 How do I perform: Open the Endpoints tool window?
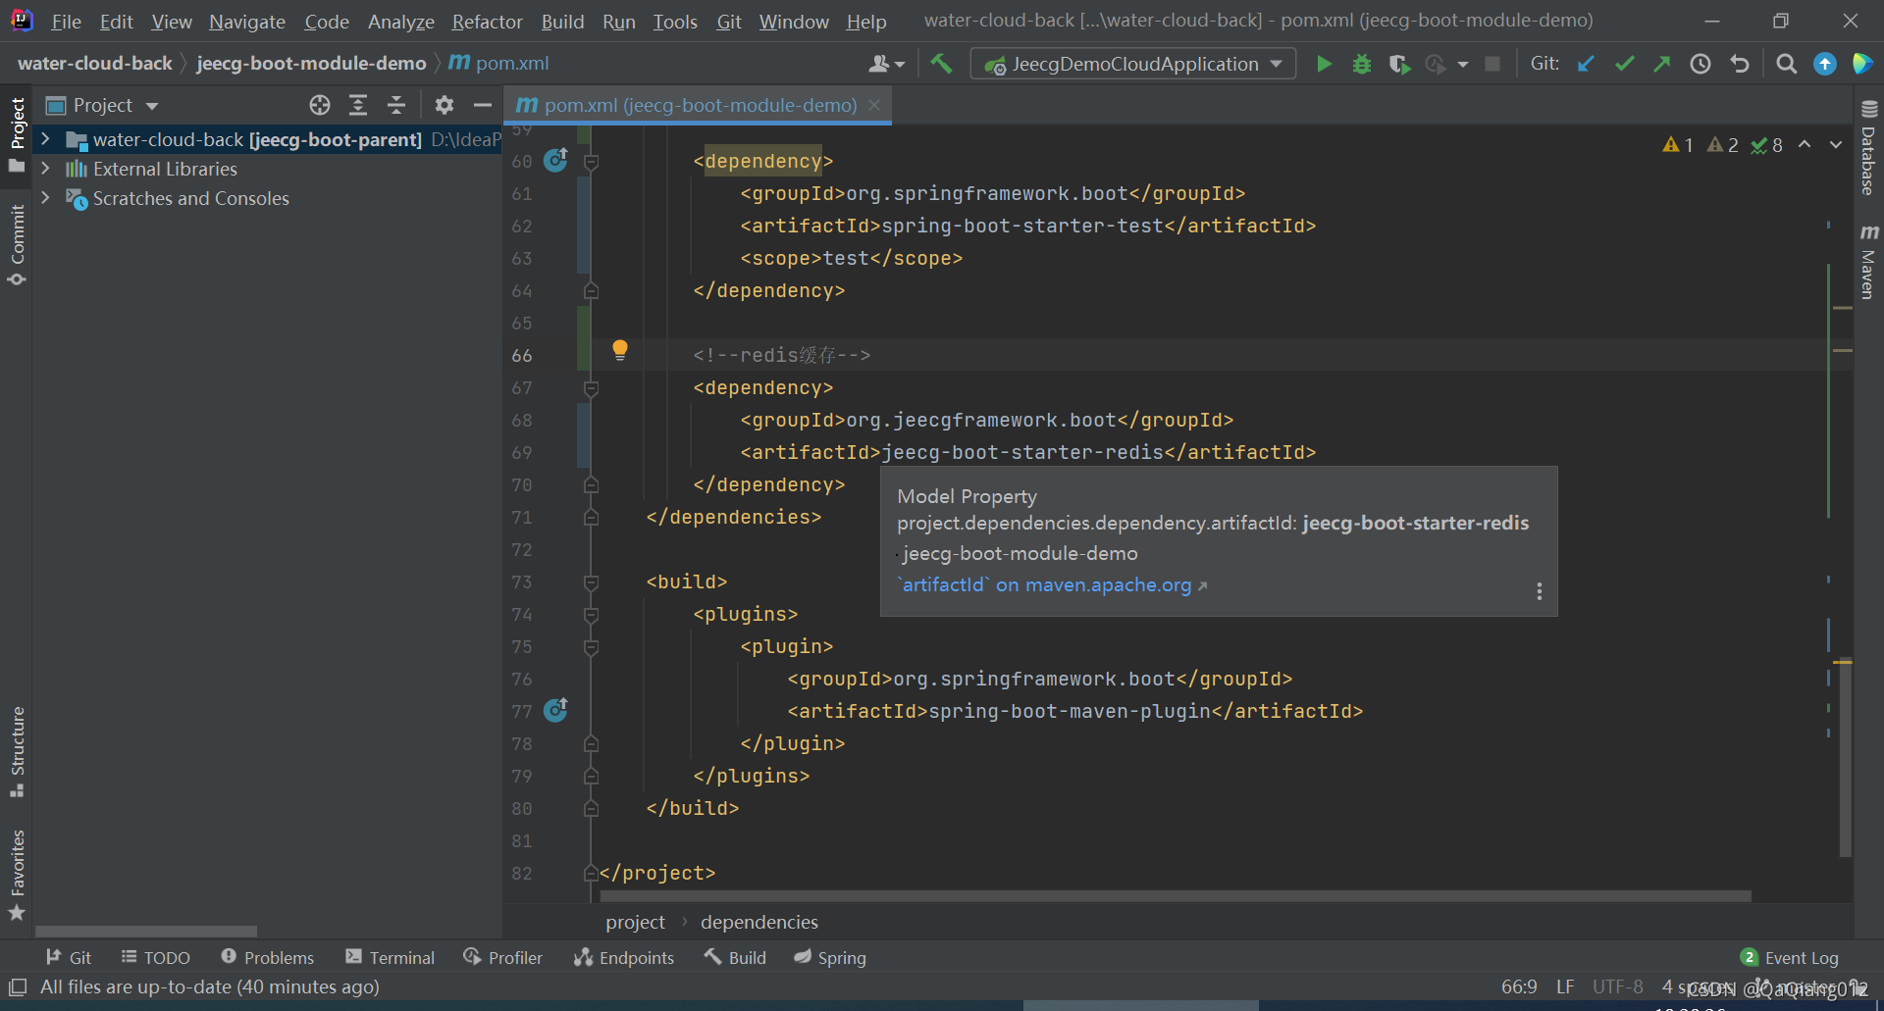pos(624,957)
